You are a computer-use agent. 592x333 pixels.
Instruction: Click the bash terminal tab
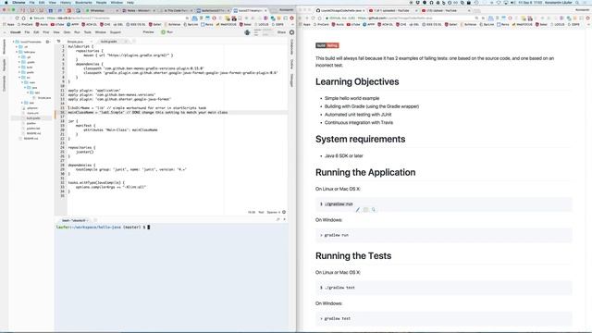coord(74,220)
